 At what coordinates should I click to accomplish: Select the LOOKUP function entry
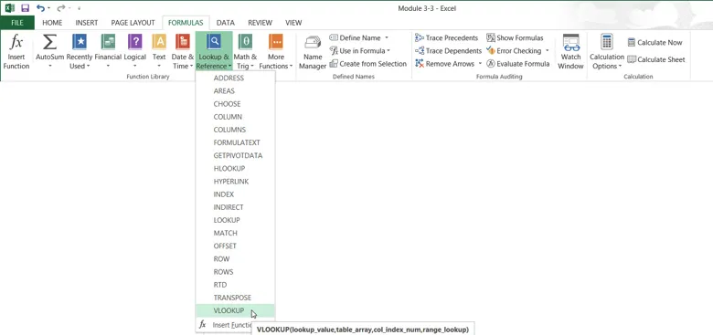(235, 220)
